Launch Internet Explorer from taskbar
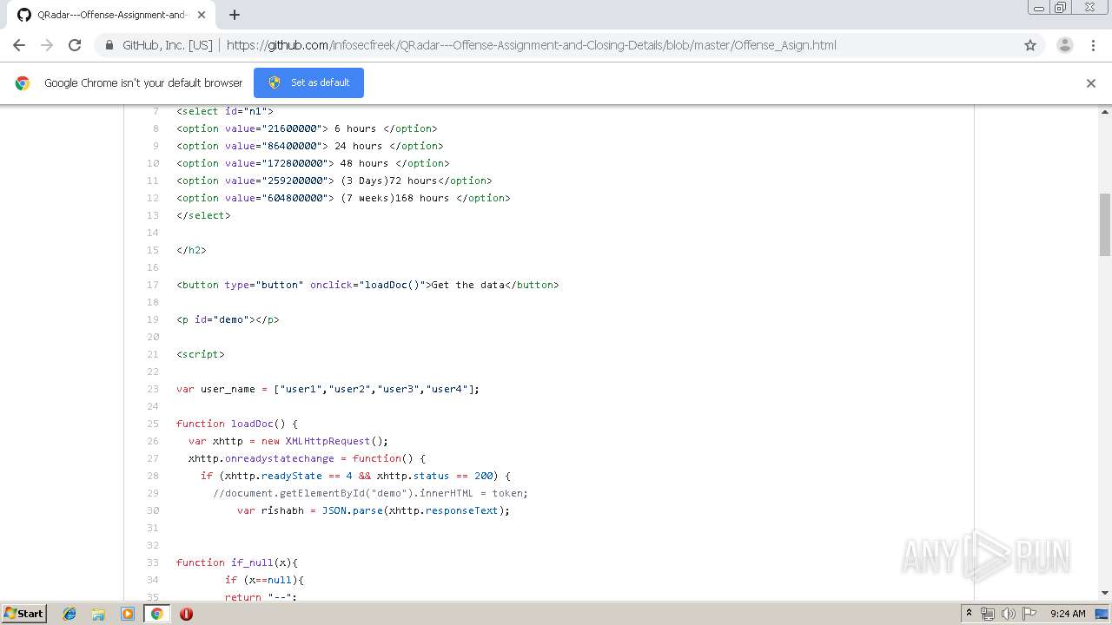The image size is (1112, 625). tap(69, 614)
